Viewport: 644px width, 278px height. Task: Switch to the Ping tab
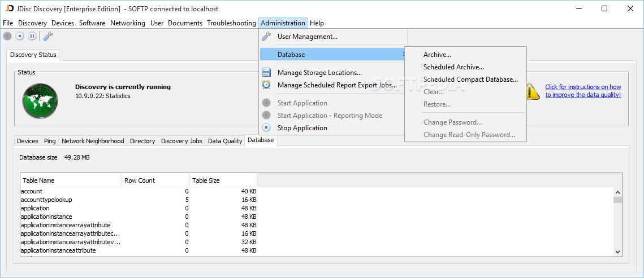point(50,141)
